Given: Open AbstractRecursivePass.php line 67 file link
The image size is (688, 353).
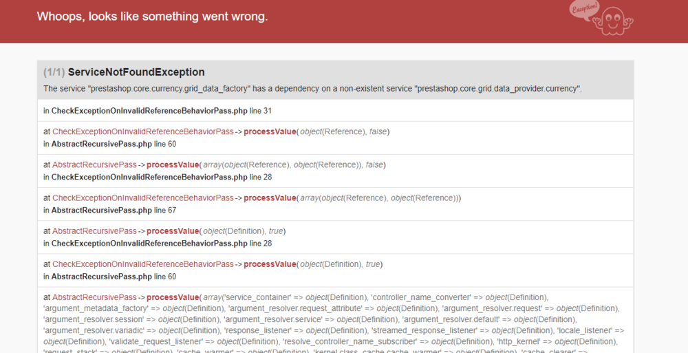Looking at the screenshot, I should [102, 210].
